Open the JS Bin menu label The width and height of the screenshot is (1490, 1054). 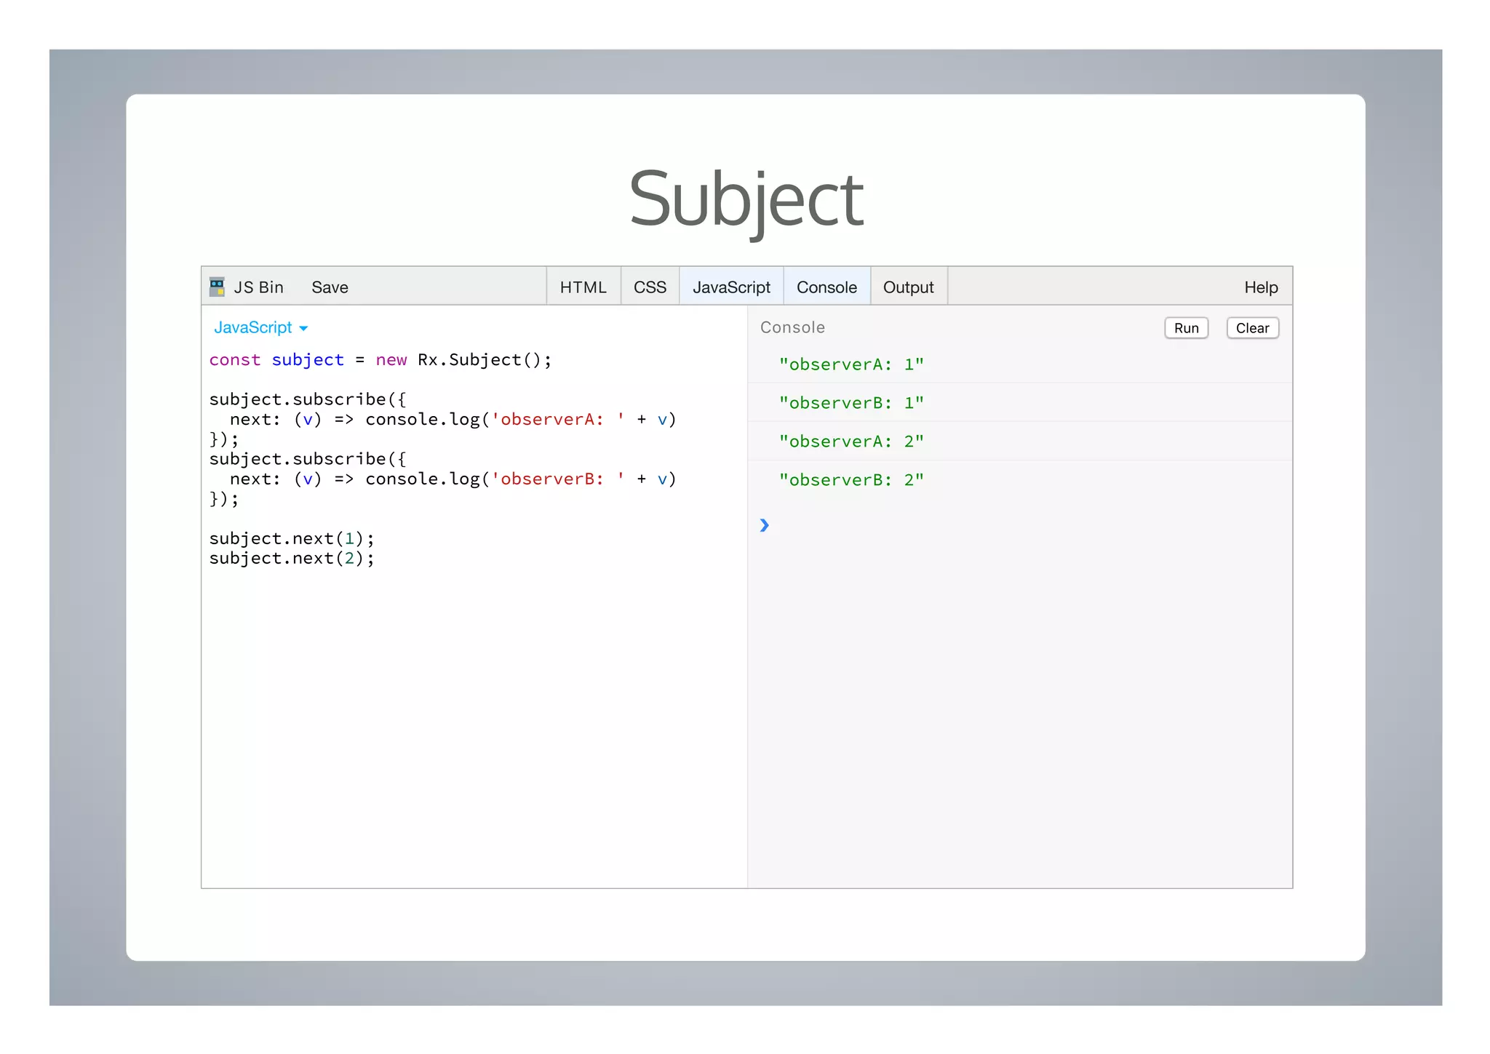coord(258,287)
